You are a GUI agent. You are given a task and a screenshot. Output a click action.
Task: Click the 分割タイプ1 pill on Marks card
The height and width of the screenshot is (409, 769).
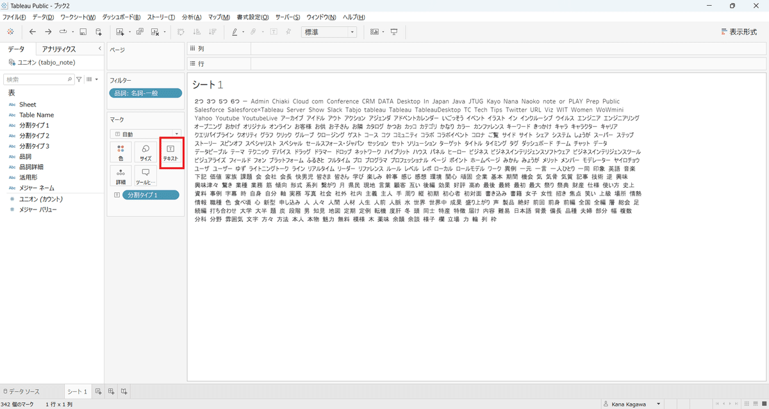tap(151, 195)
